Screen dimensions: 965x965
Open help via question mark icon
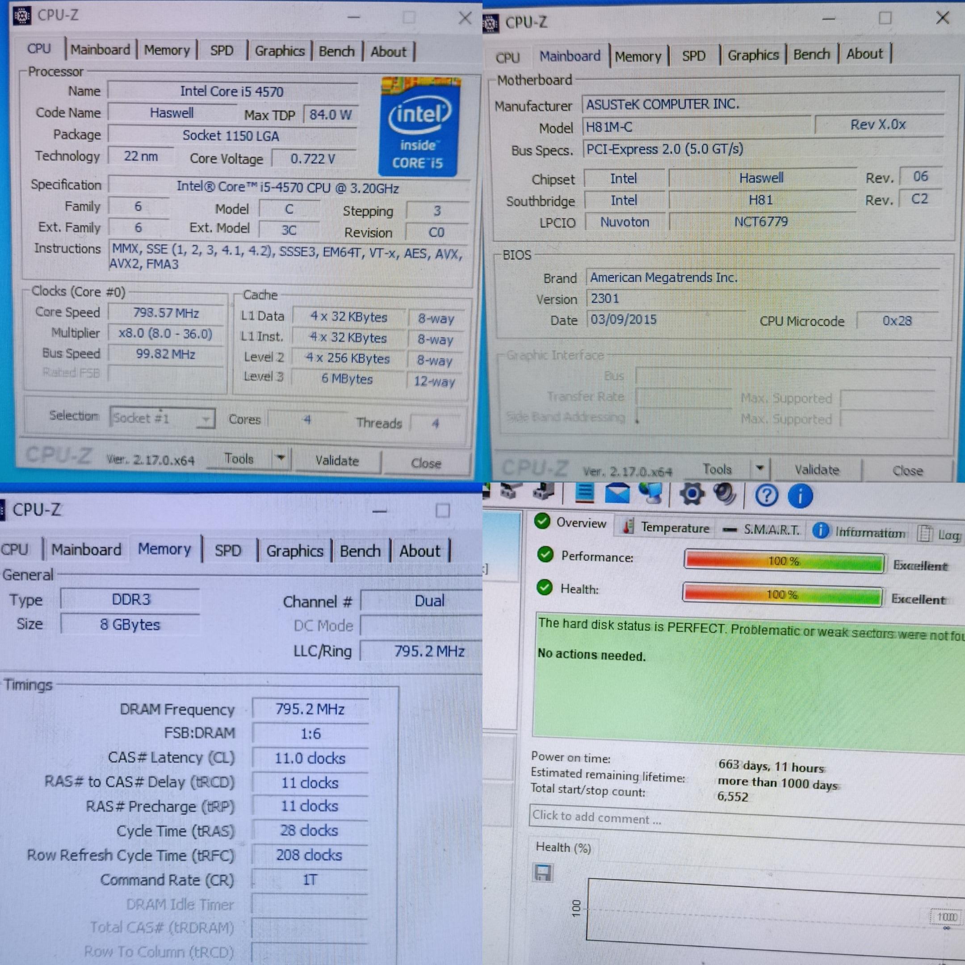click(x=766, y=495)
